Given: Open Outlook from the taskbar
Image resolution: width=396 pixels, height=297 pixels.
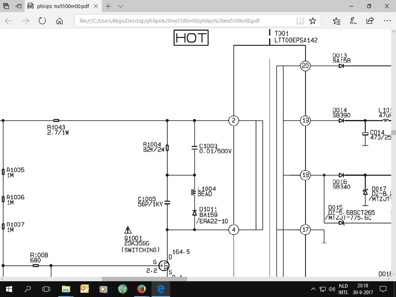Looking at the screenshot, I should [84, 289].
